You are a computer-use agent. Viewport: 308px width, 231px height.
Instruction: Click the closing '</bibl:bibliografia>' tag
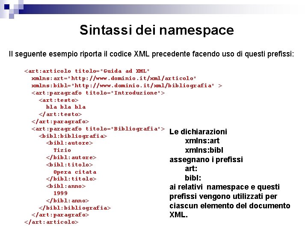coord(75,208)
